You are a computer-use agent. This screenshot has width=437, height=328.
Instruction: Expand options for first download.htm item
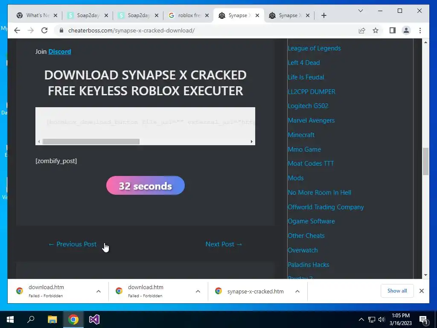click(99, 291)
